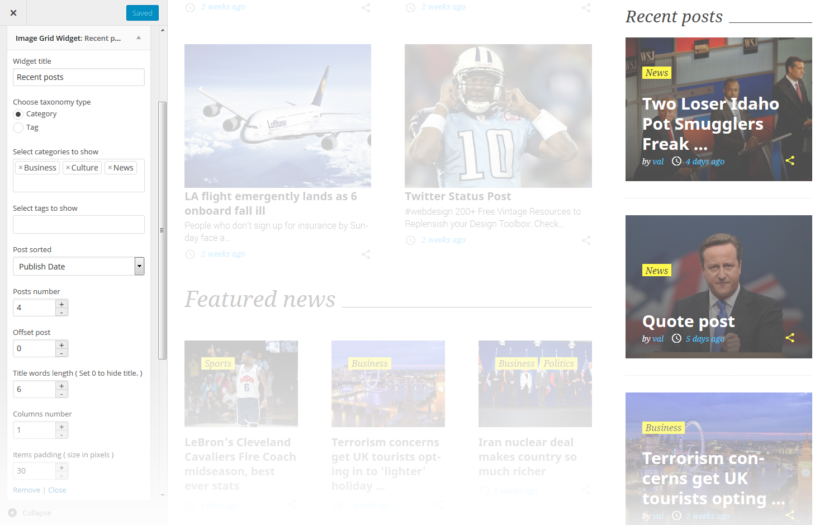The image size is (829, 525).
Task: Click share icon on Two Loser Idaho post
Action: (x=789, y=161)
